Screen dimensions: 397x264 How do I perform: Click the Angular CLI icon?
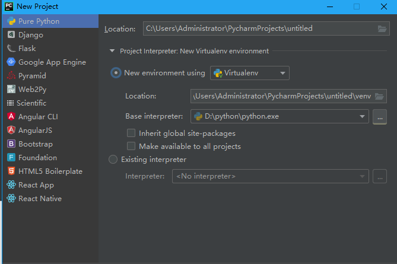(x=11, y=117)
